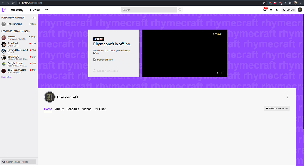Open the uBlock shield extension icon
Viewport: 304px width, 166px height.
click(280, 3)
